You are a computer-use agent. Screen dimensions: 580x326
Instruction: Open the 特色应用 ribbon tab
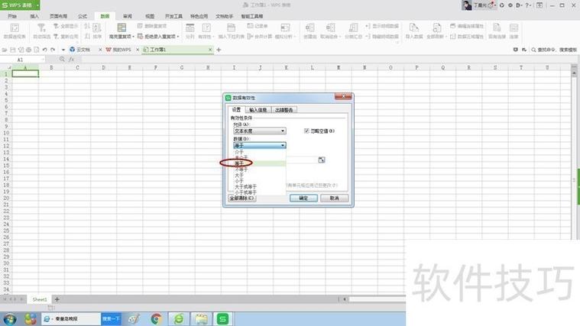pyautogui.click(x=199, y=16)
